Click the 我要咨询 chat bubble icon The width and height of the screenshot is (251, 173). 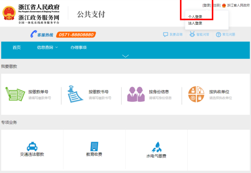(x=165, y=34)
